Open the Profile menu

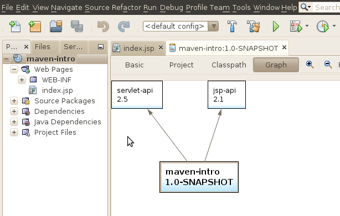coord(197,7)
